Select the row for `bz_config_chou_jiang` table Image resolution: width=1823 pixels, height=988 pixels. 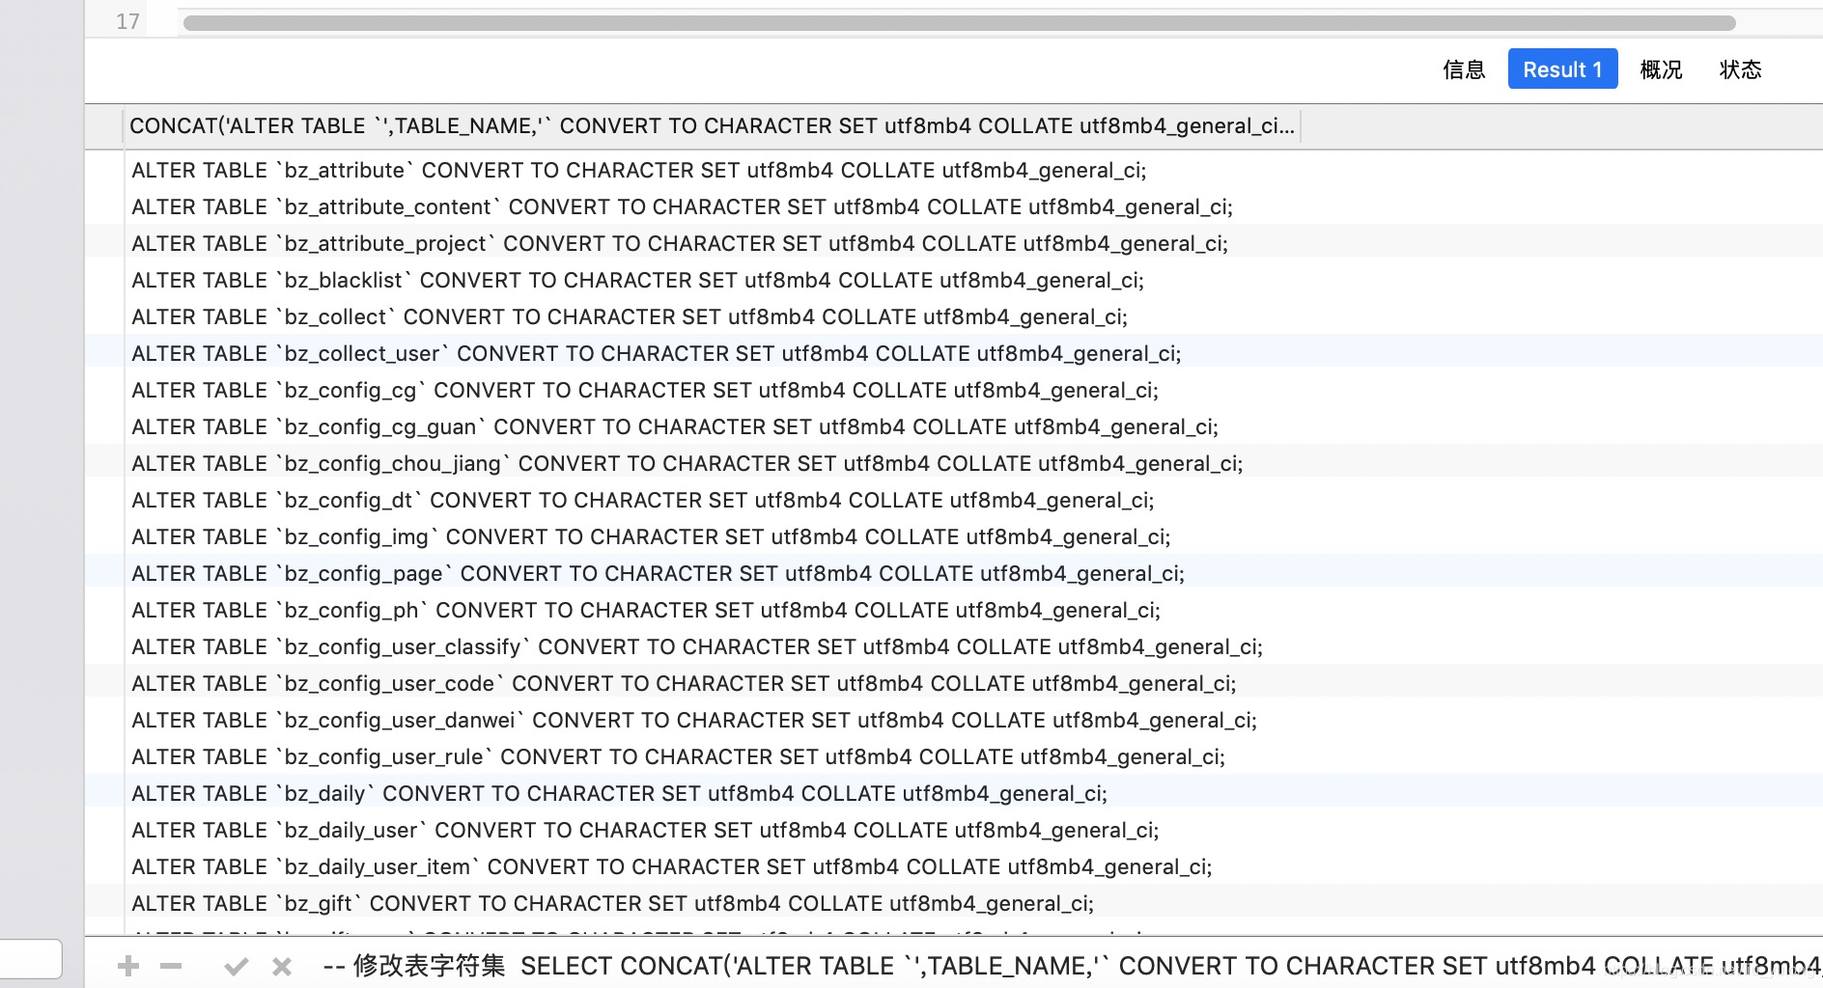954,464
